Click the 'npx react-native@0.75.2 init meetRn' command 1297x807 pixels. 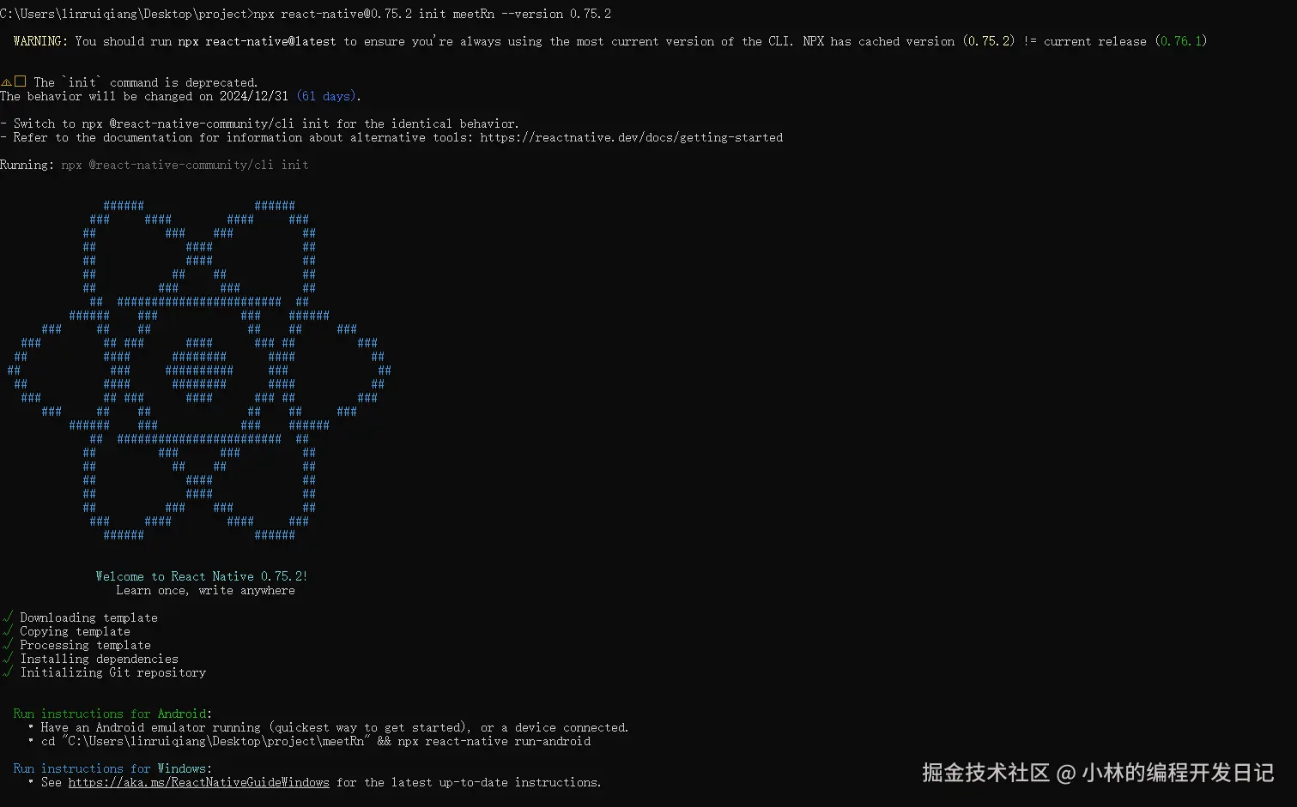[433, 14]
